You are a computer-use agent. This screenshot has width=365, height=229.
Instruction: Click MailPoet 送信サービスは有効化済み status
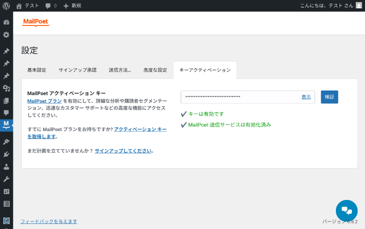coord(230,125)
